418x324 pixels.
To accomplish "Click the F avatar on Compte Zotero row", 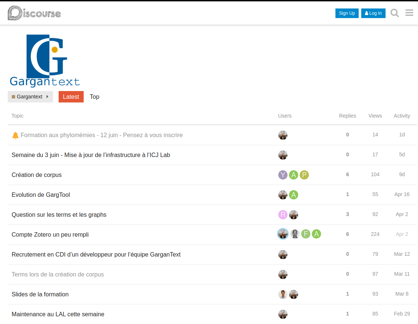I will (x=306, y=234).
